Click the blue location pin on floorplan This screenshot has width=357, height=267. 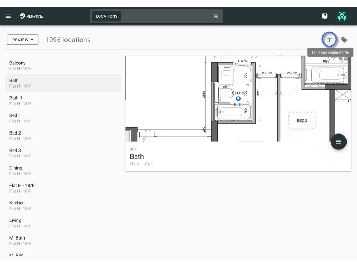pos(238,99)
